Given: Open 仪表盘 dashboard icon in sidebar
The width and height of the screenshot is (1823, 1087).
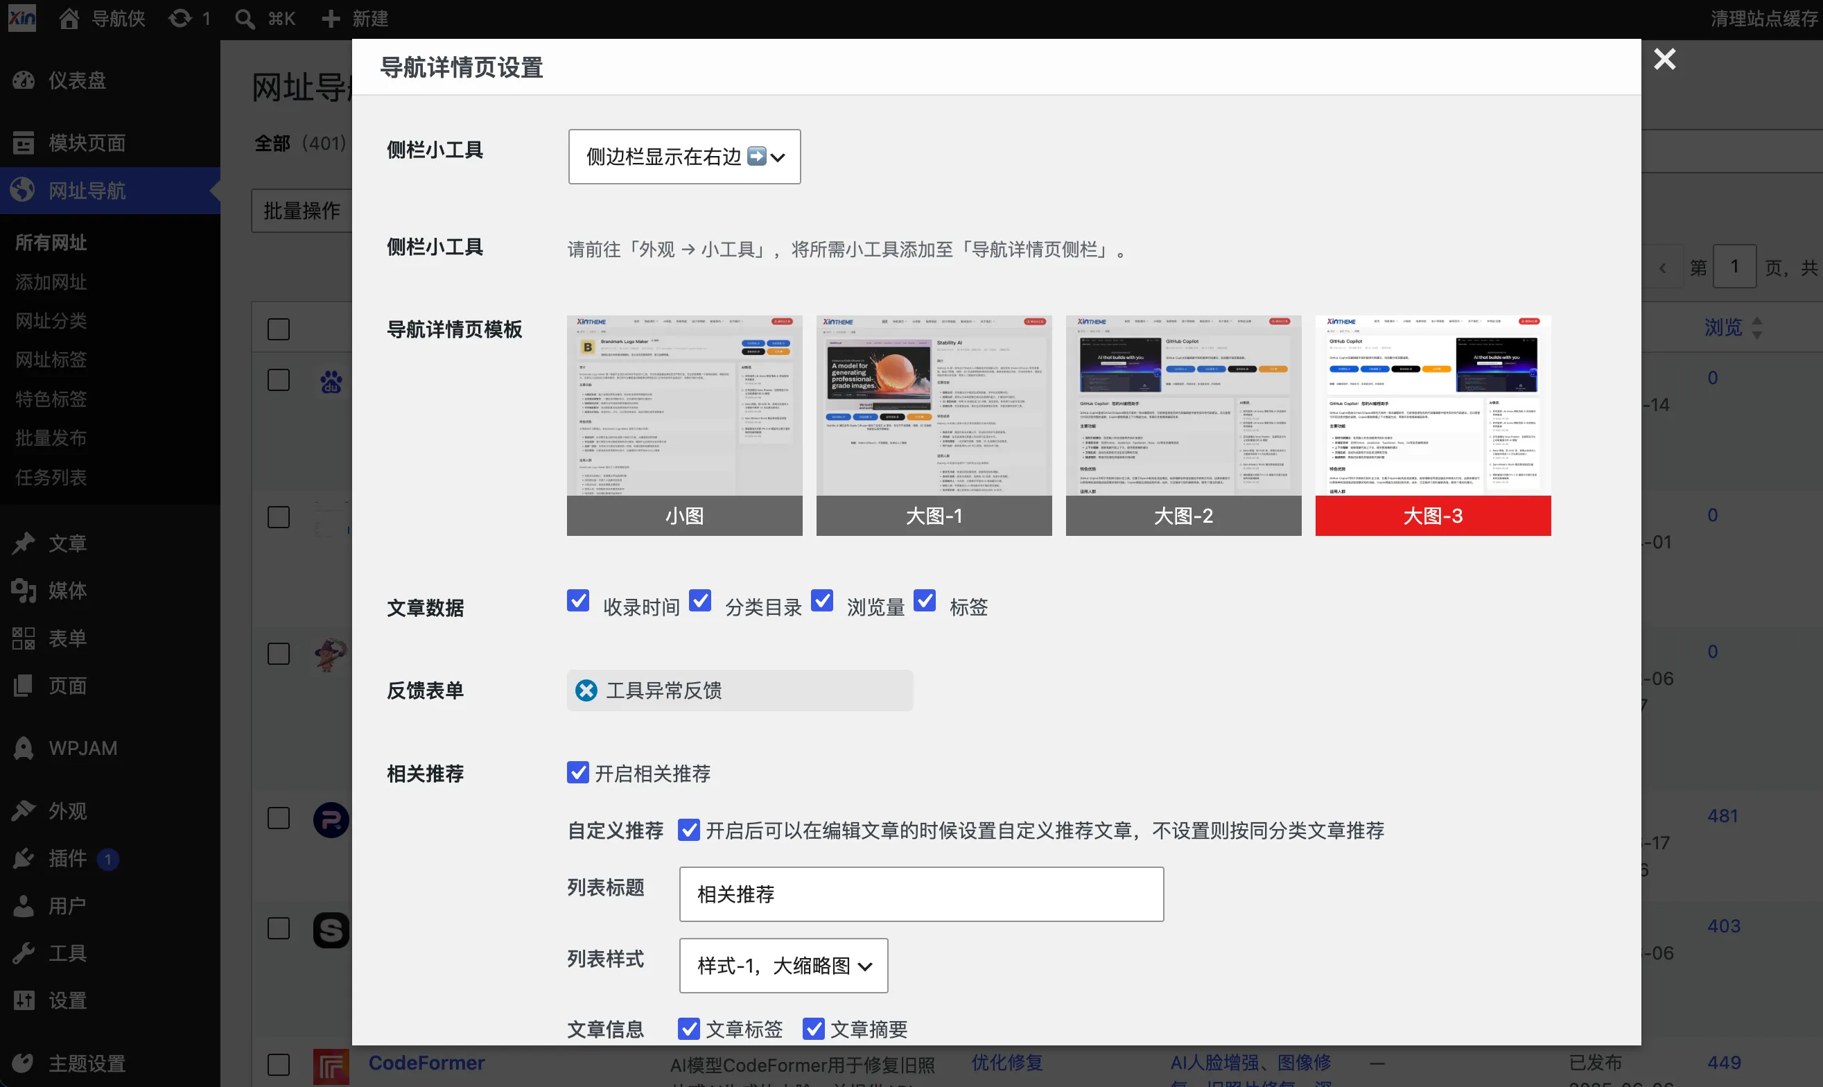Looking at the screenshot, I should tap(24, 80).
